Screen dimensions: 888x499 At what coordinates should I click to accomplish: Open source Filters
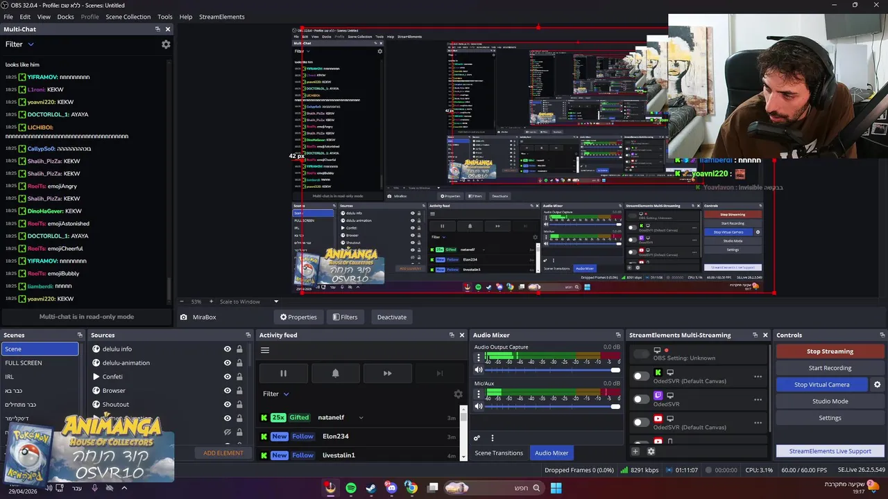click(x=345, y=317)
